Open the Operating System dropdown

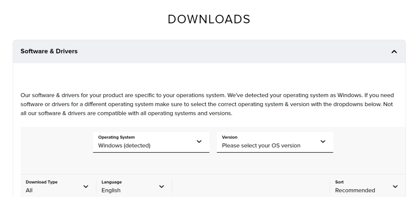click(151, 142)
